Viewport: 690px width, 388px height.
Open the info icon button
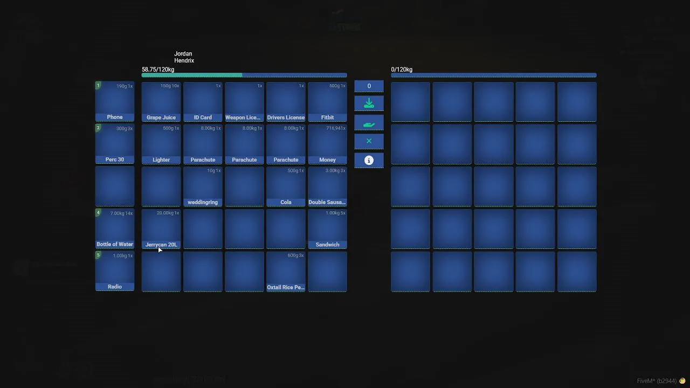tap(369, 160)
